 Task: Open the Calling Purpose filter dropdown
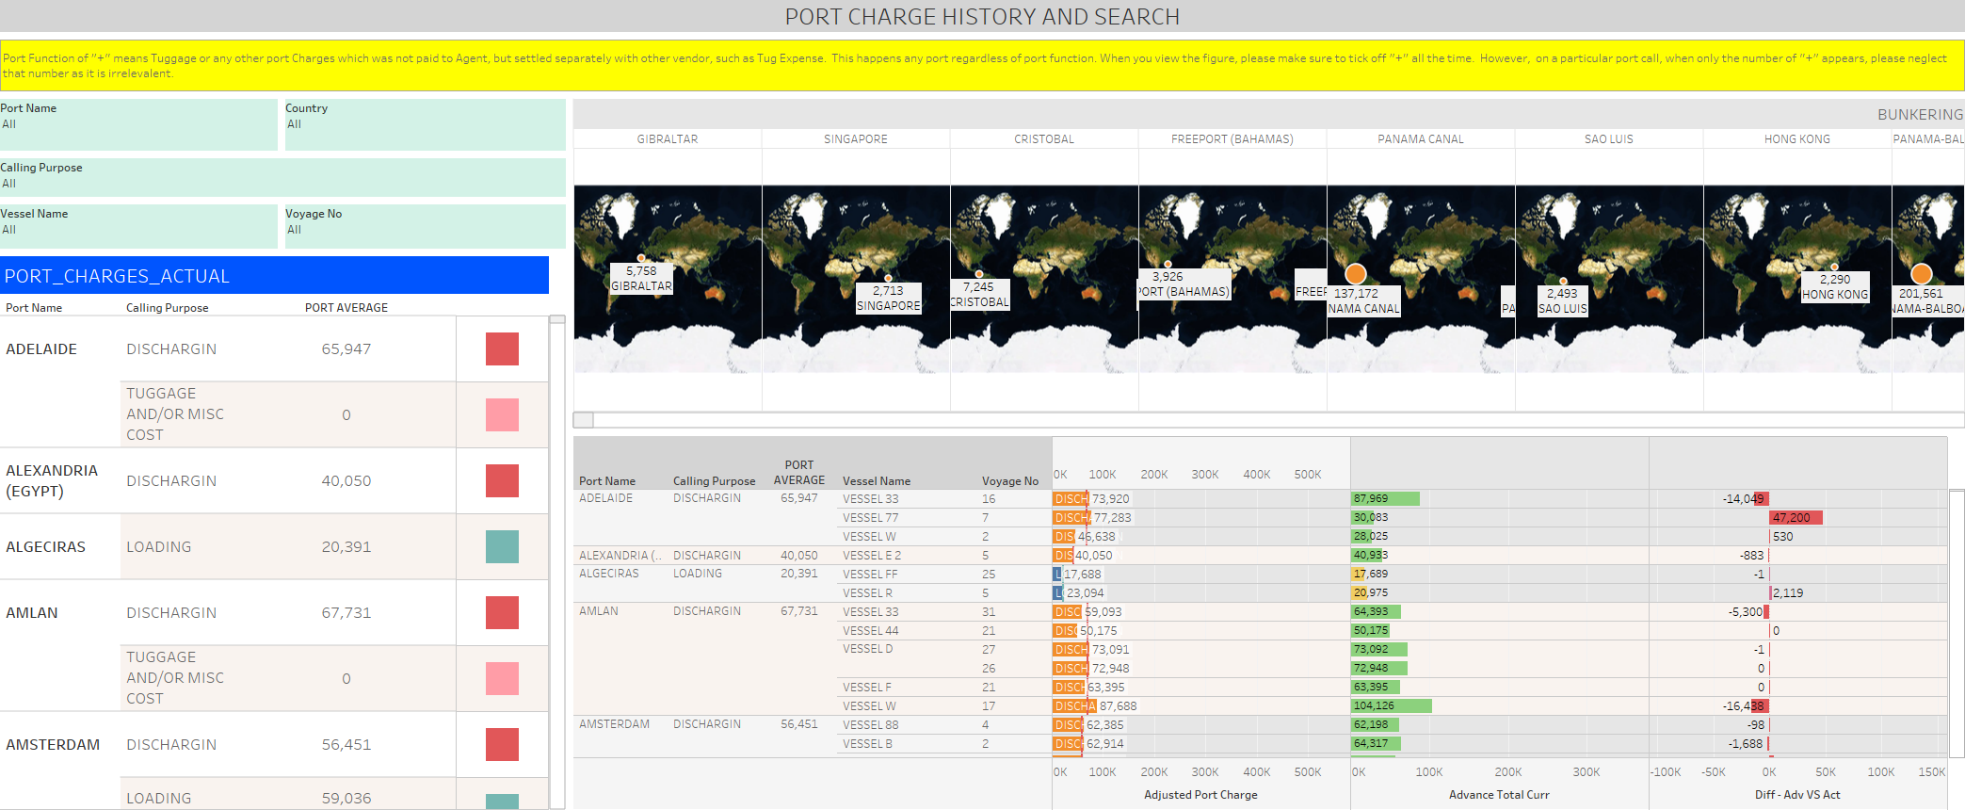click(x=282, y=177)
